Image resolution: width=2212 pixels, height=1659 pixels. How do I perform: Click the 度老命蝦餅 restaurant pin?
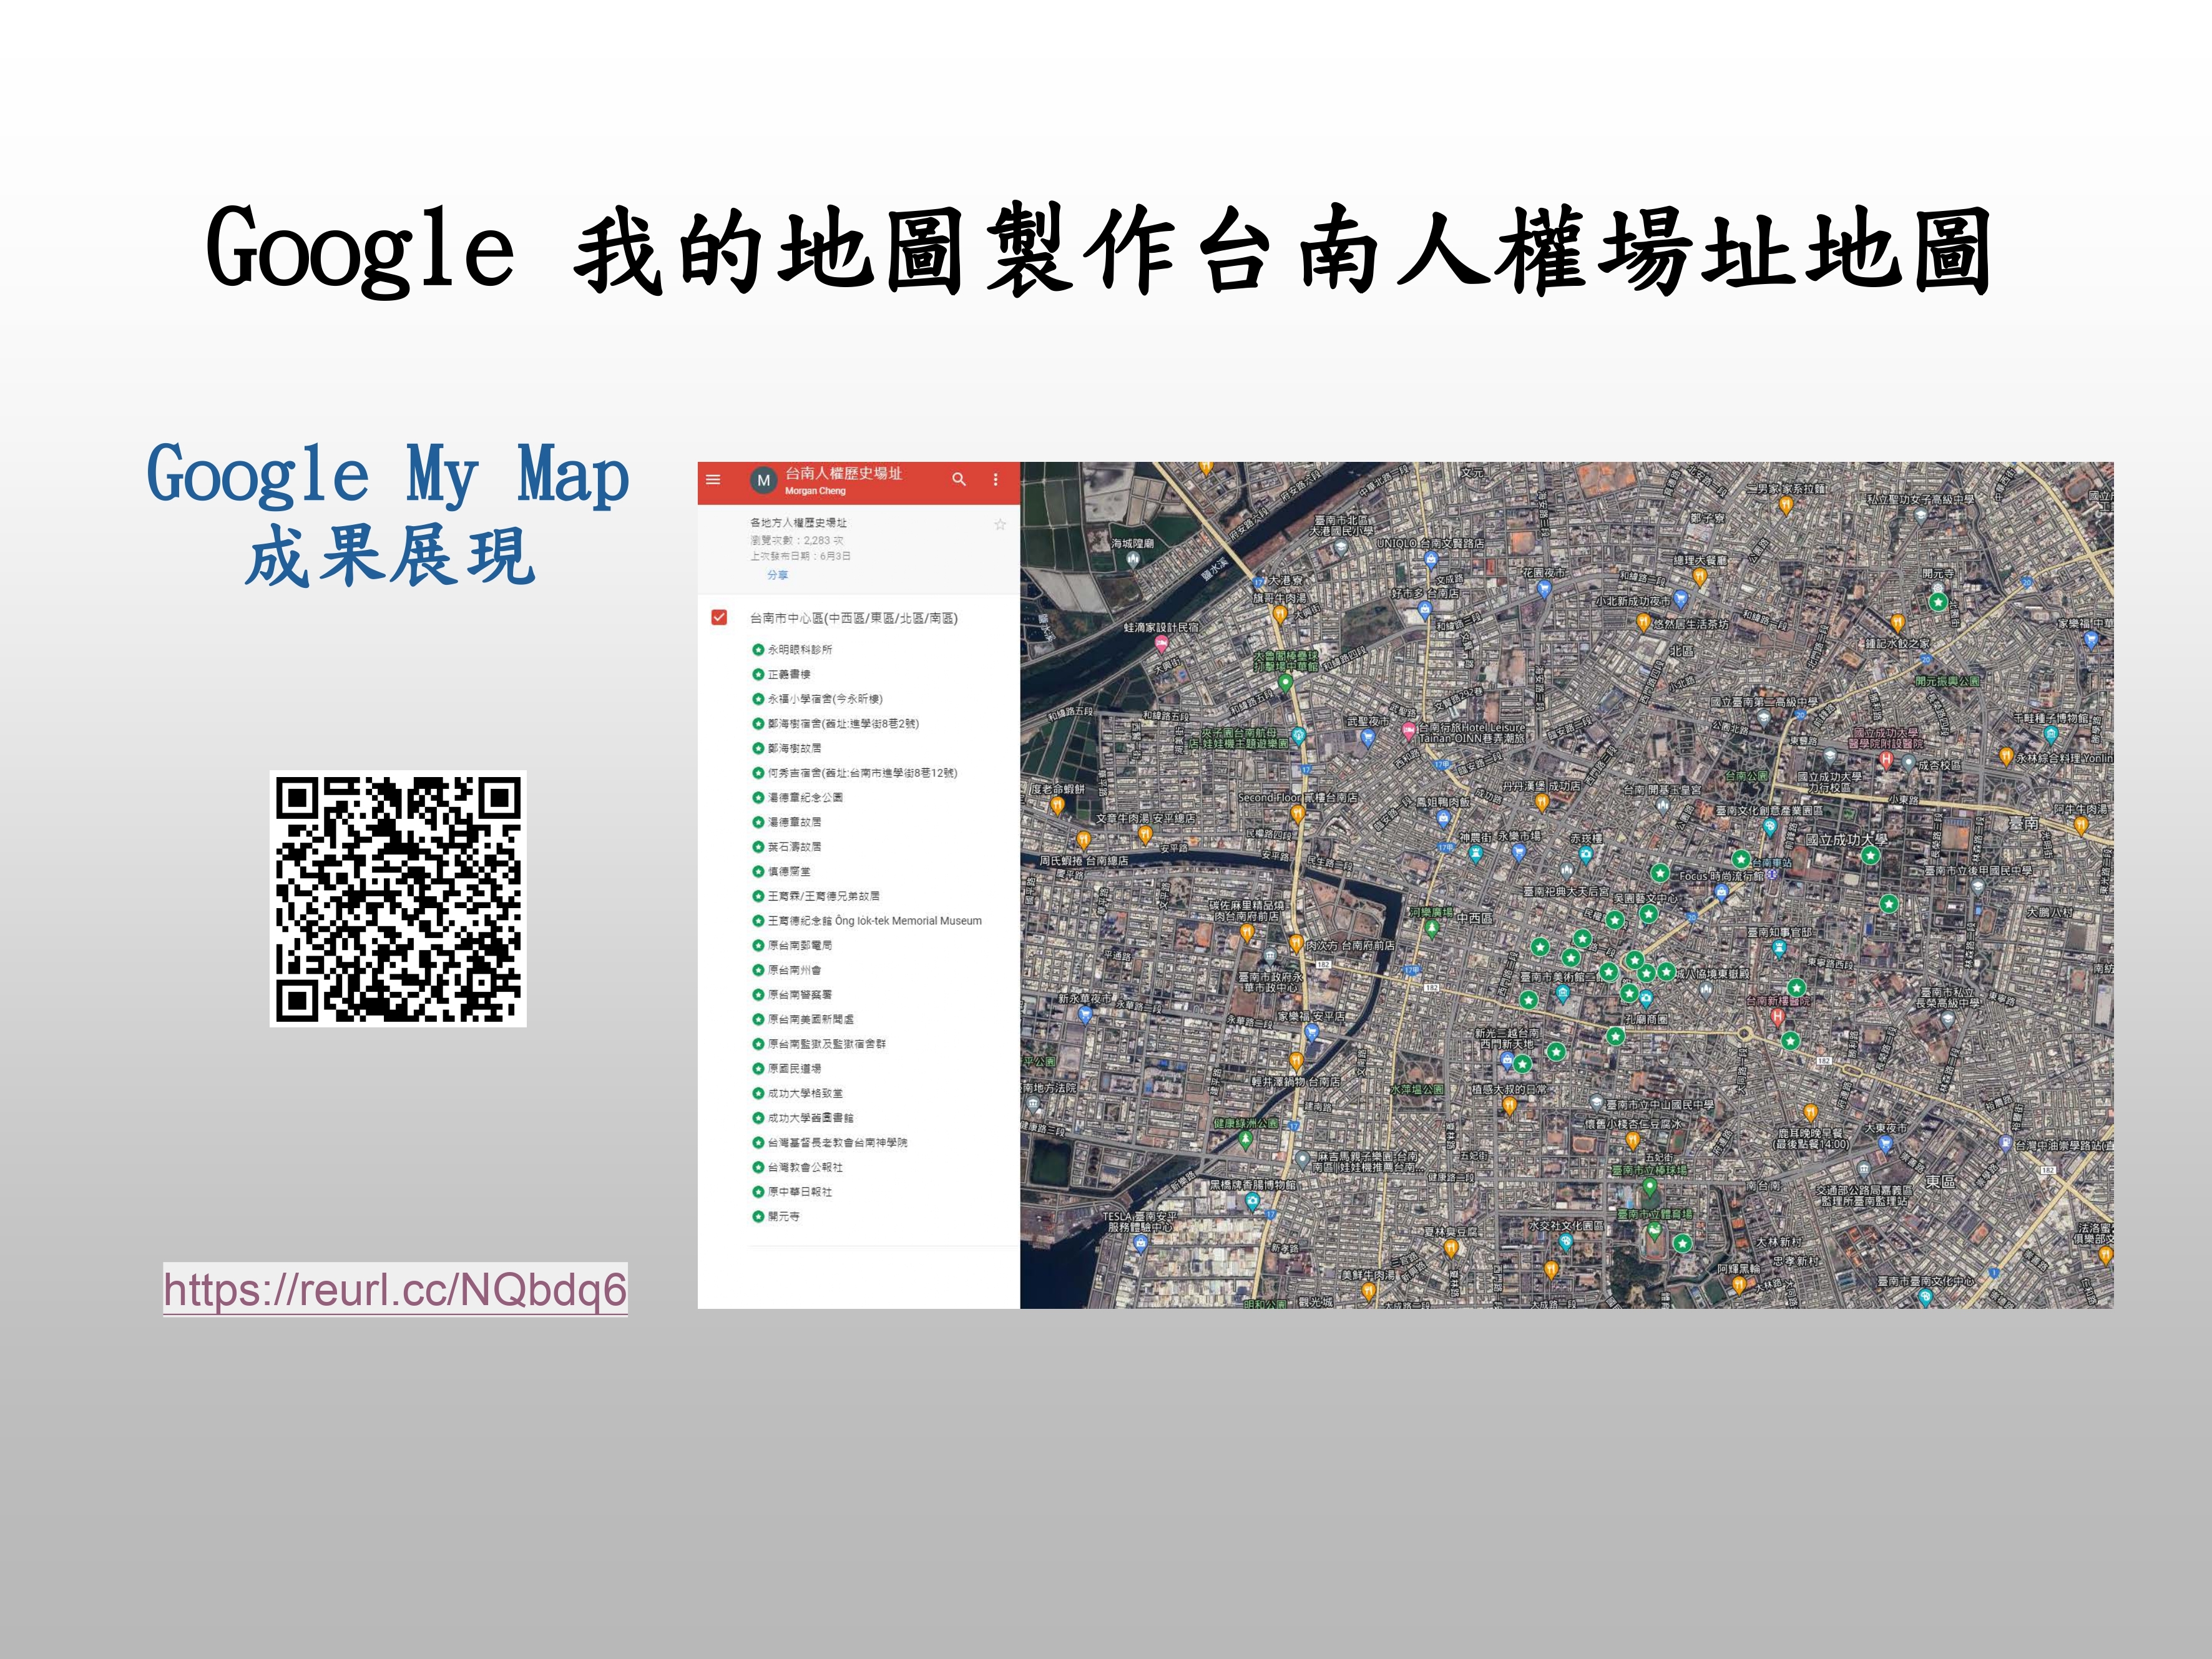1057,804
